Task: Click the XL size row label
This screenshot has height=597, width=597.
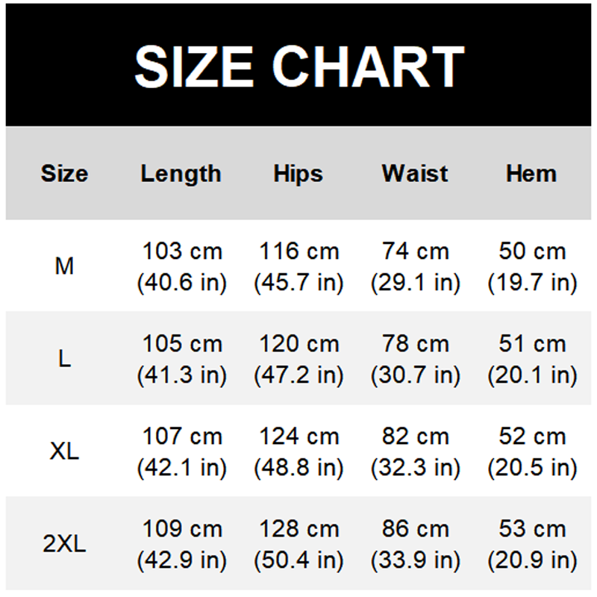Action: (x=64, y=451)
